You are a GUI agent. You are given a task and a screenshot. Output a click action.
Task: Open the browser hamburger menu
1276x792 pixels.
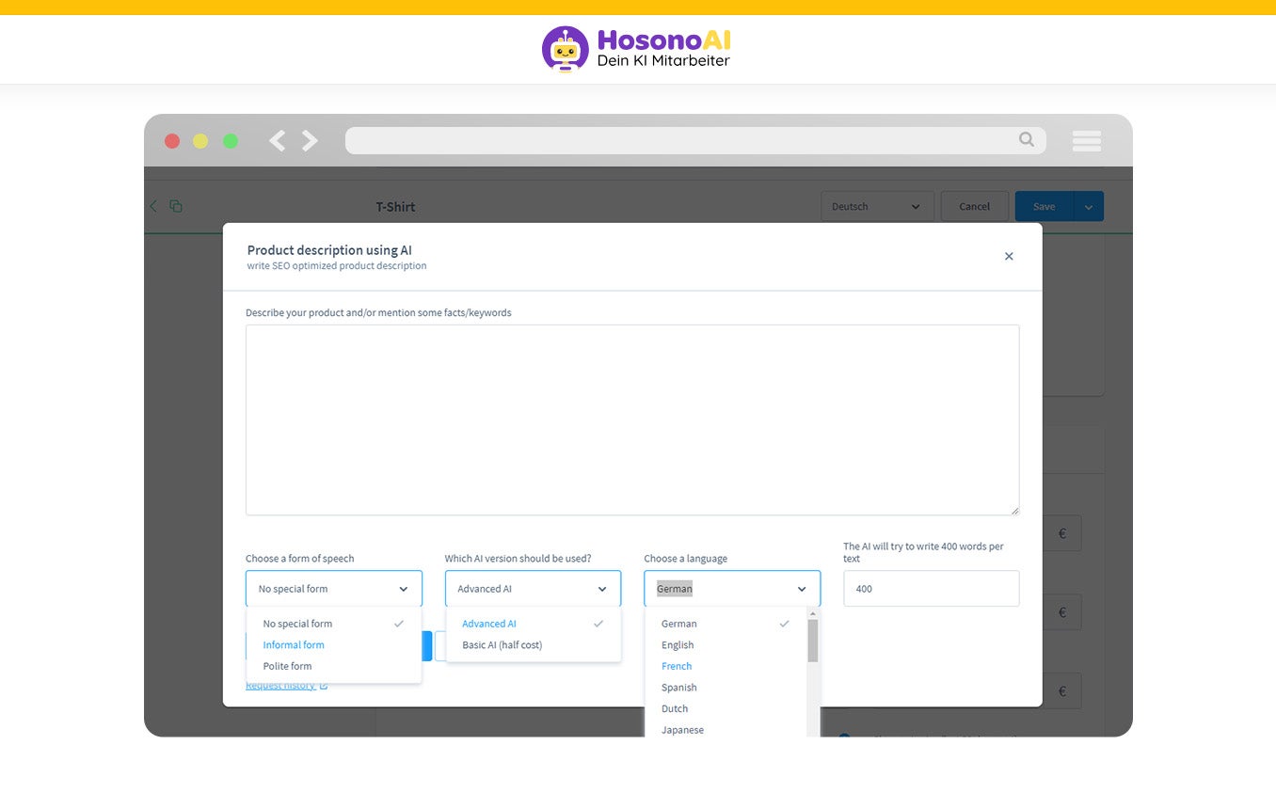(1087, 141)
